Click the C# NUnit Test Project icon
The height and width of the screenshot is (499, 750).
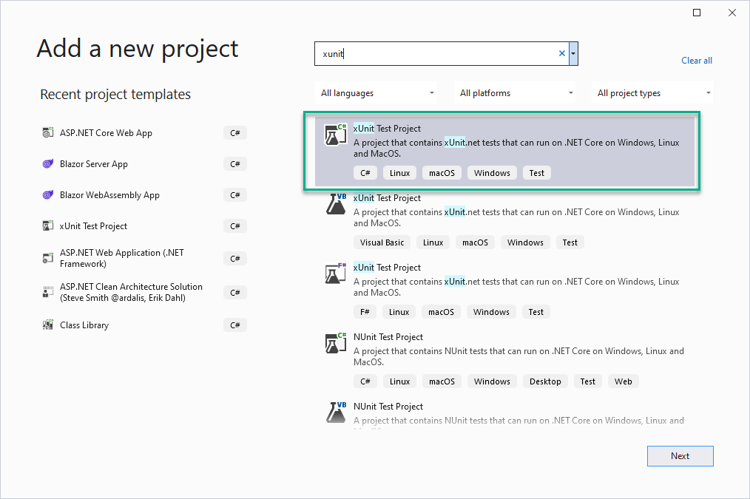tap(335, 343)
